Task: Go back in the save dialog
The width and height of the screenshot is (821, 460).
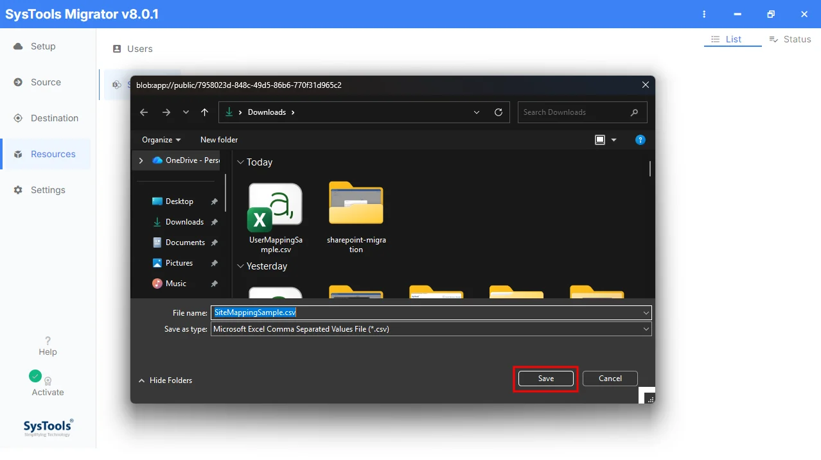Action: coord(144,112)
